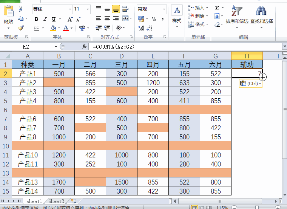Viewport: 287px width, 209px height.
Task: Select the Format Painter brush
Action: click(x=21, y=28)
